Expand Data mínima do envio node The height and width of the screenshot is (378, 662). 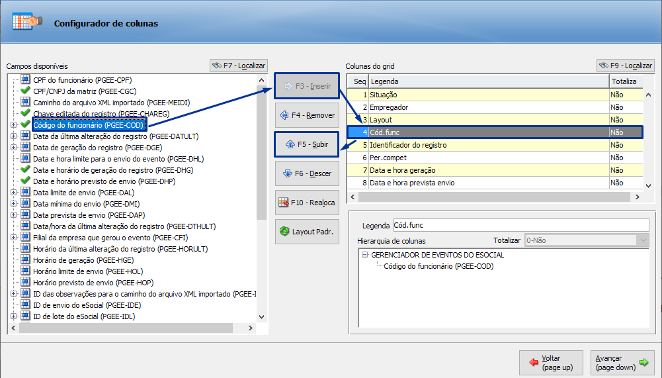click(x=13, y=204)
